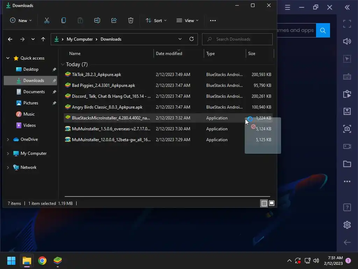Click BlueStacks video record icon in sidebar

[347, 146]
